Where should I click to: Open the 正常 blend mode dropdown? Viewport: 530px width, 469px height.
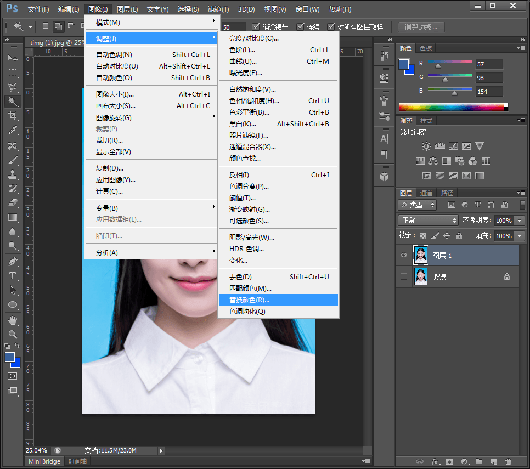(428, 221)
